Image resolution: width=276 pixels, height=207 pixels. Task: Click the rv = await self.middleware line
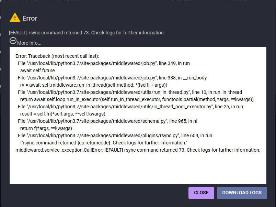coord(94,85)
